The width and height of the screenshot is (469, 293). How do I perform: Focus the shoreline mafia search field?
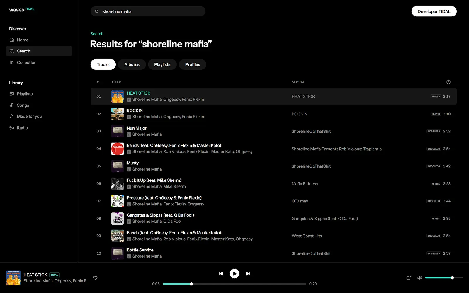tap(148, 11)
